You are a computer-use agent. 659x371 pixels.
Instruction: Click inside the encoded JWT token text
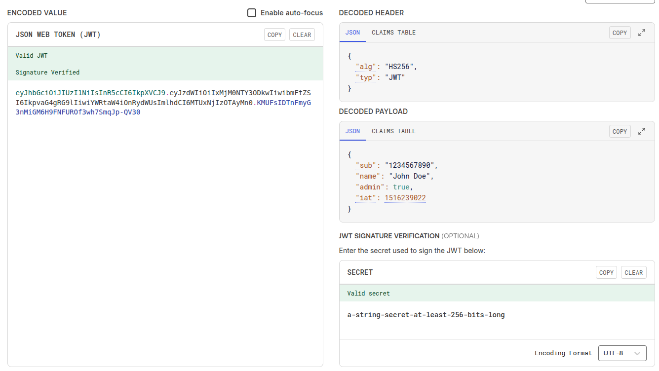coord(163,103)
